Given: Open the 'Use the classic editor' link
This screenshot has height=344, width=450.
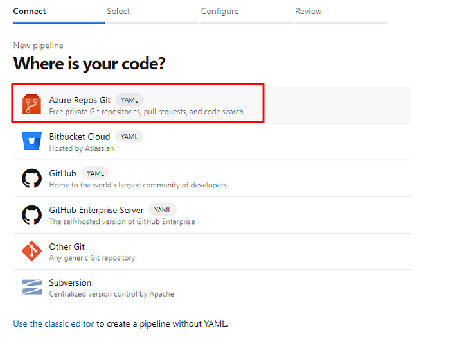Looking at the screenshot, I should 53,323.
